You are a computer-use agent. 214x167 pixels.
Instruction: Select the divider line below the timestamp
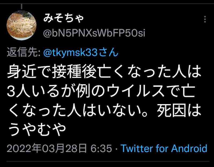pos(108,161)
